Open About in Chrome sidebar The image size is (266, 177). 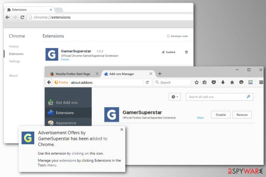pos(13,76)
